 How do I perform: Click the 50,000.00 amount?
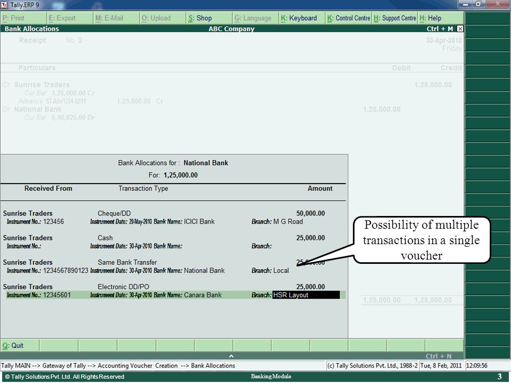[310, 214]
